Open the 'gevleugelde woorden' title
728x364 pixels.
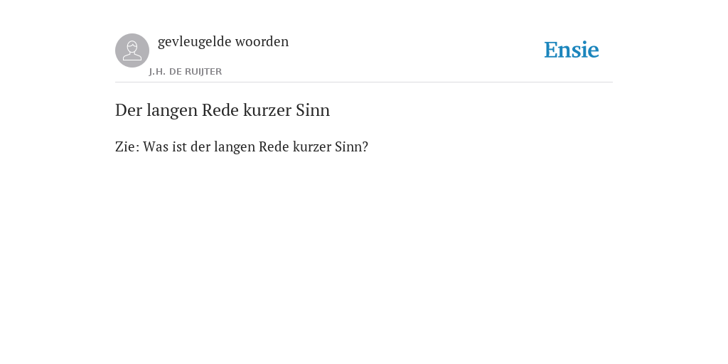(x=223, y=42)
